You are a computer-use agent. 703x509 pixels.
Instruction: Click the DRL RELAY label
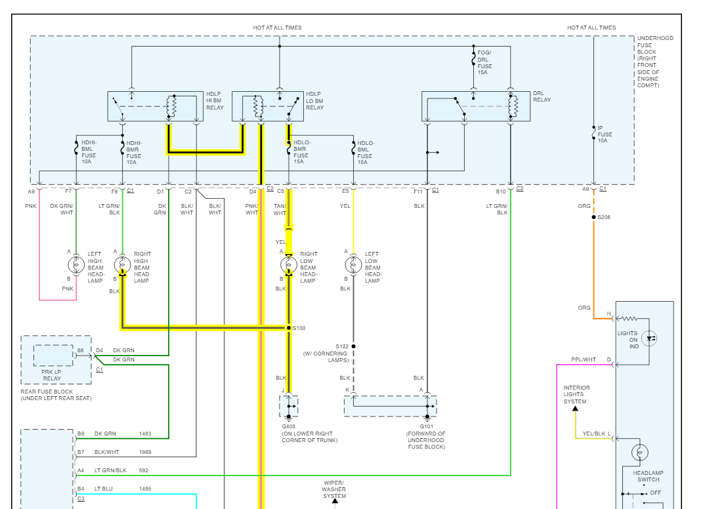pos(542,97)
